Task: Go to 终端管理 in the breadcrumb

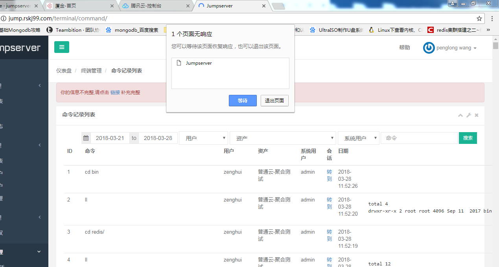Action: (x=91, y=71)
